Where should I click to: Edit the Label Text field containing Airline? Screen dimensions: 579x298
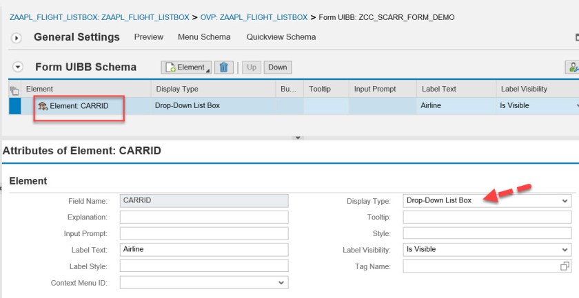[204, 250]
